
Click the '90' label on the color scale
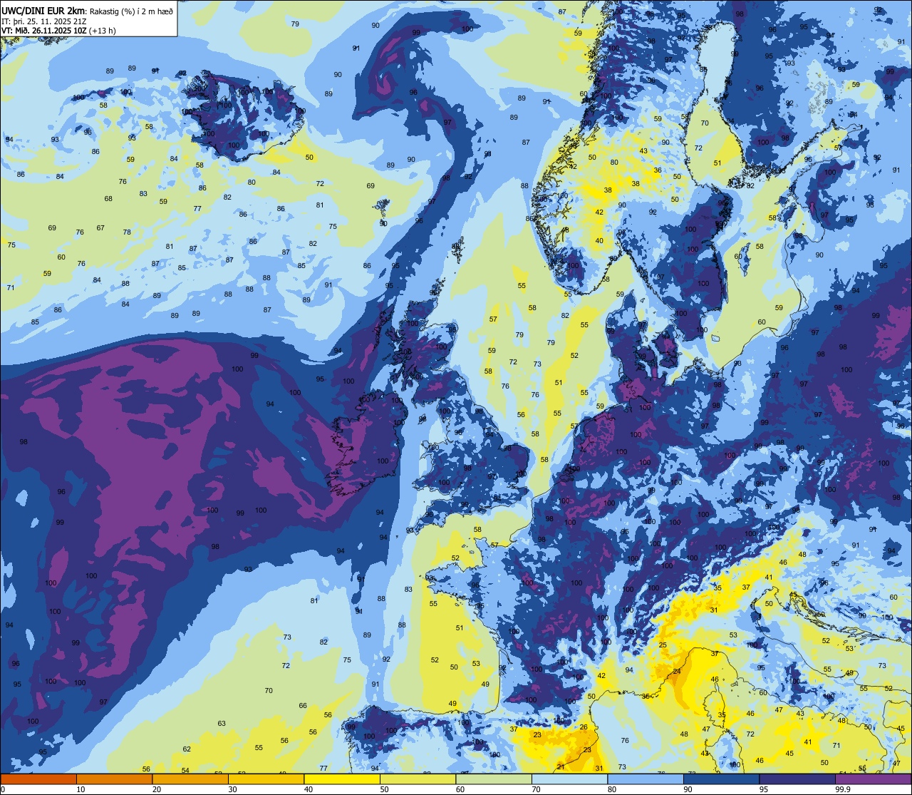[x=688, y=789]
